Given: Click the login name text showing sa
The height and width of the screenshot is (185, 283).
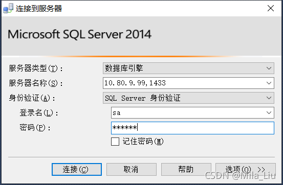Looking at the screenshot, I should click(117, 113).
